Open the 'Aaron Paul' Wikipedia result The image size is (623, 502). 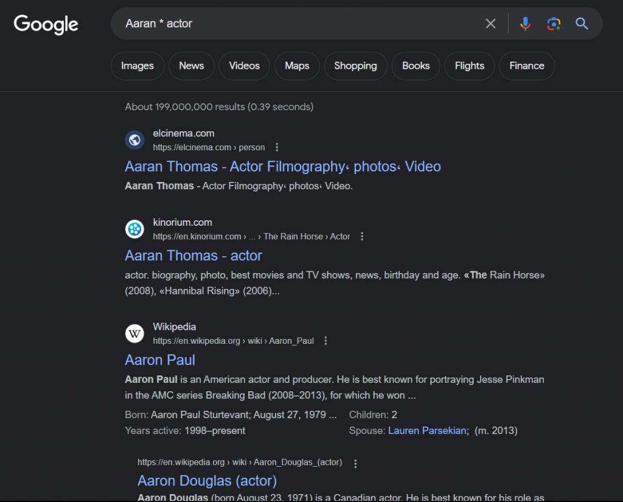(160, 360)
